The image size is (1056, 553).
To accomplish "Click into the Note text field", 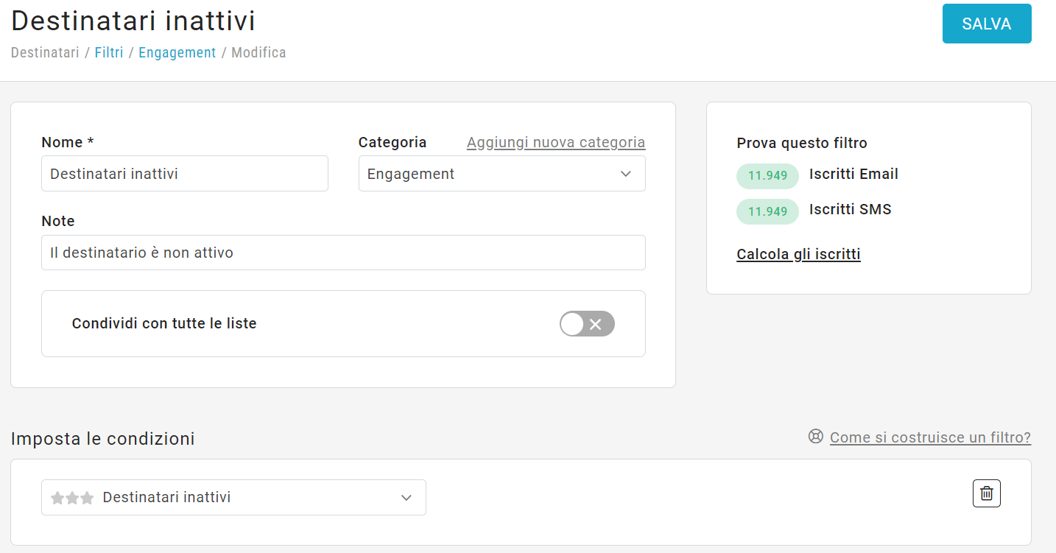I will (x=343, y=253).
